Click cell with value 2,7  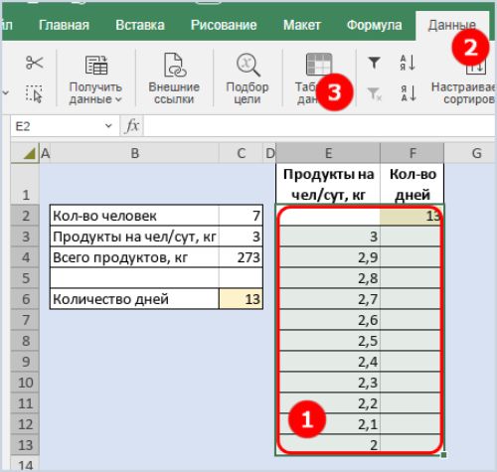328,299
